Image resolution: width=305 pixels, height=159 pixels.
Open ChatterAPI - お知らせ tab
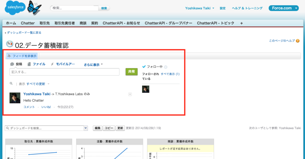pos(122,23)
